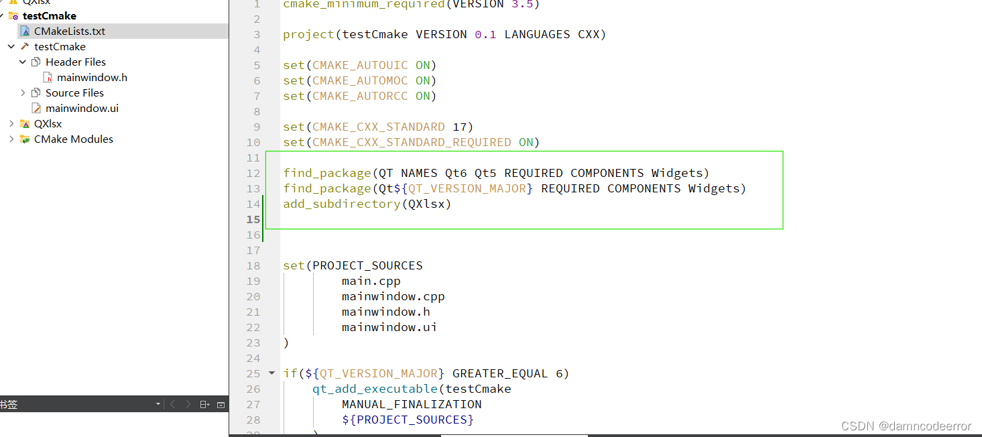
Task: Click the mainwindow.ui form file icon
Action: [x=37, y=108]
